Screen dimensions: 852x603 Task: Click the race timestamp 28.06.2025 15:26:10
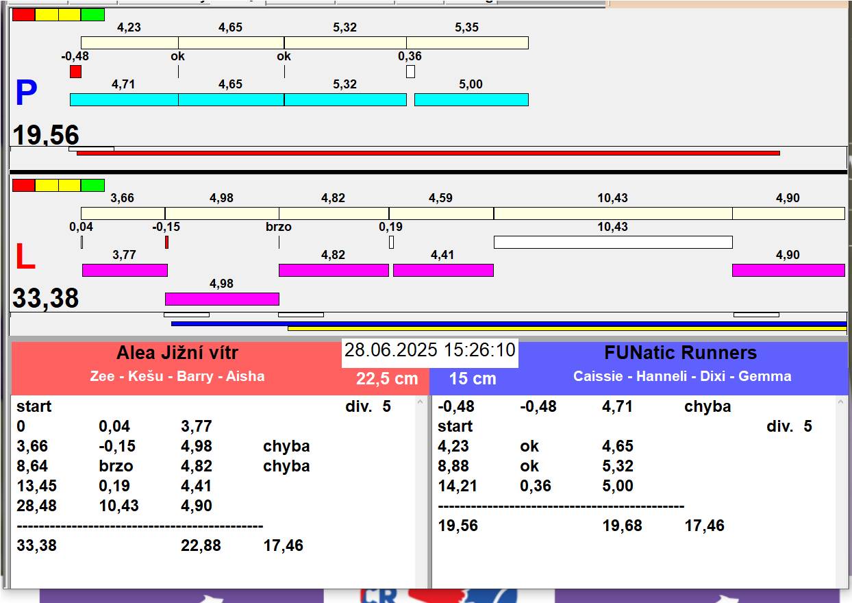coord(429,351)
